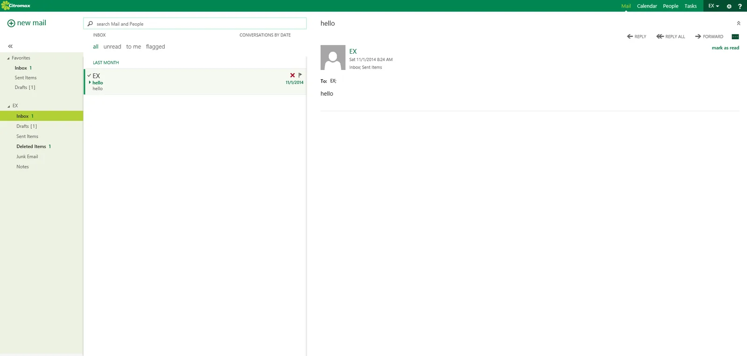Viewport: 747px width, 356px height.
Task: Open more actions ellipsis menu
Action: click(735, 36)
